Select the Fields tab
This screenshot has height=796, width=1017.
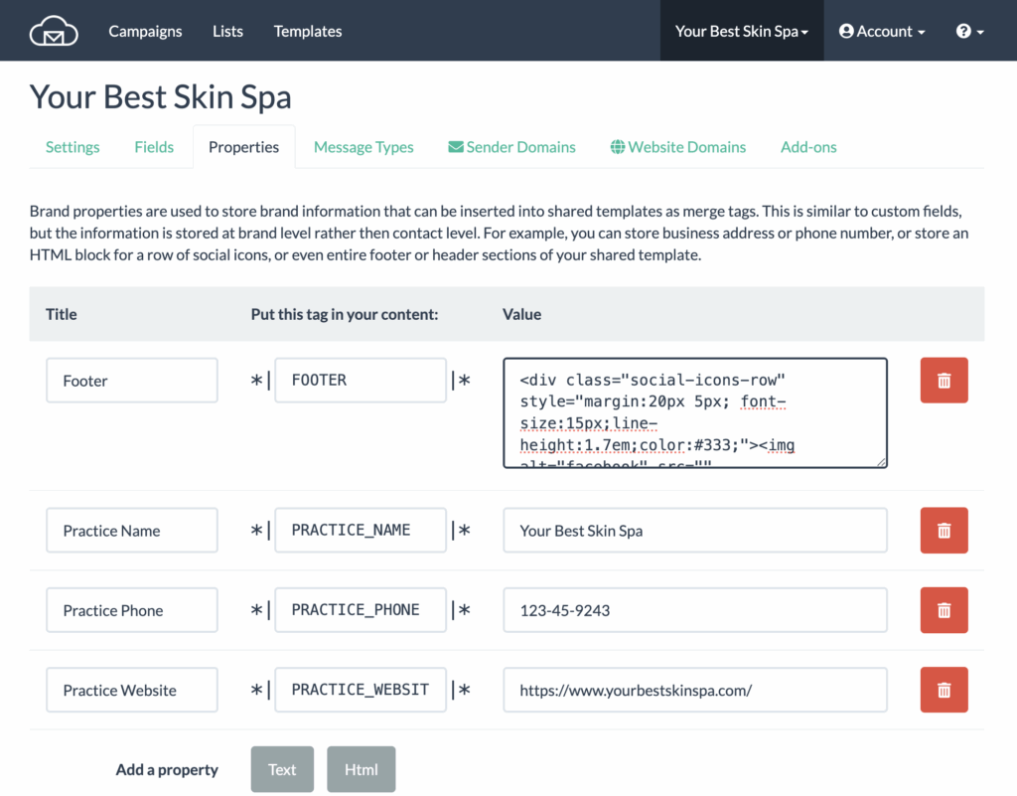coord(154,147)
